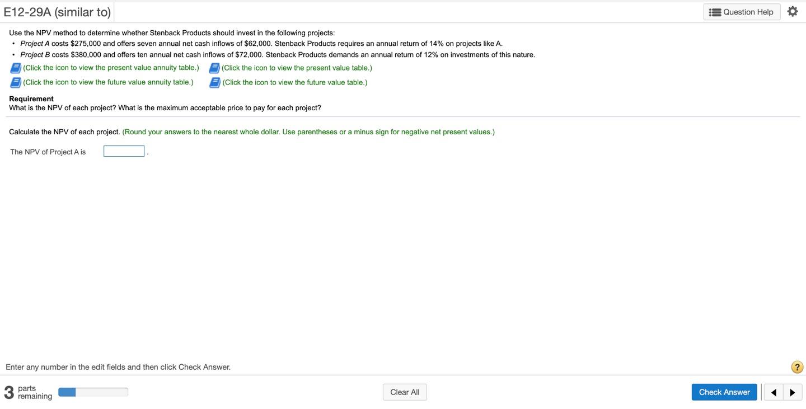Open the future value table icon
The height and width of the screenshot is (409, 806).
(214, 82)
